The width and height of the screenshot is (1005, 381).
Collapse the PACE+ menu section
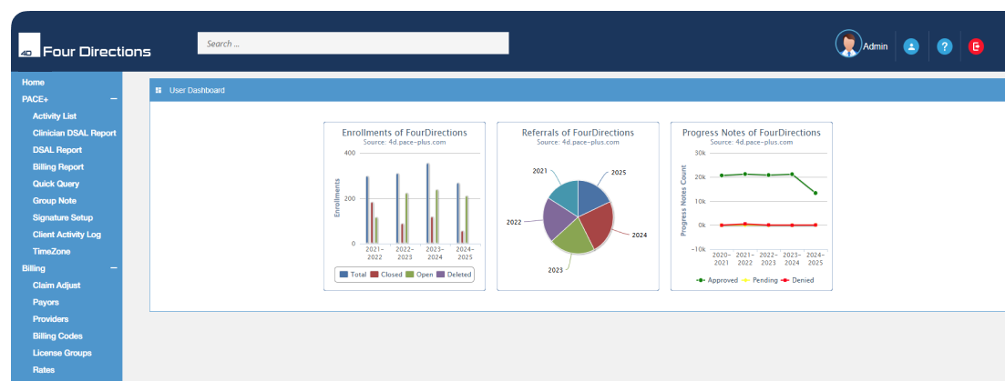(x=113, y=98)
